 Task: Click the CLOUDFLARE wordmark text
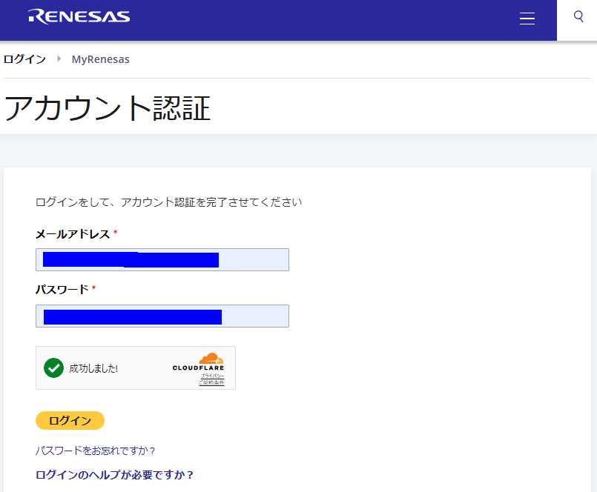pyautogui.click(x=198, y=368)
